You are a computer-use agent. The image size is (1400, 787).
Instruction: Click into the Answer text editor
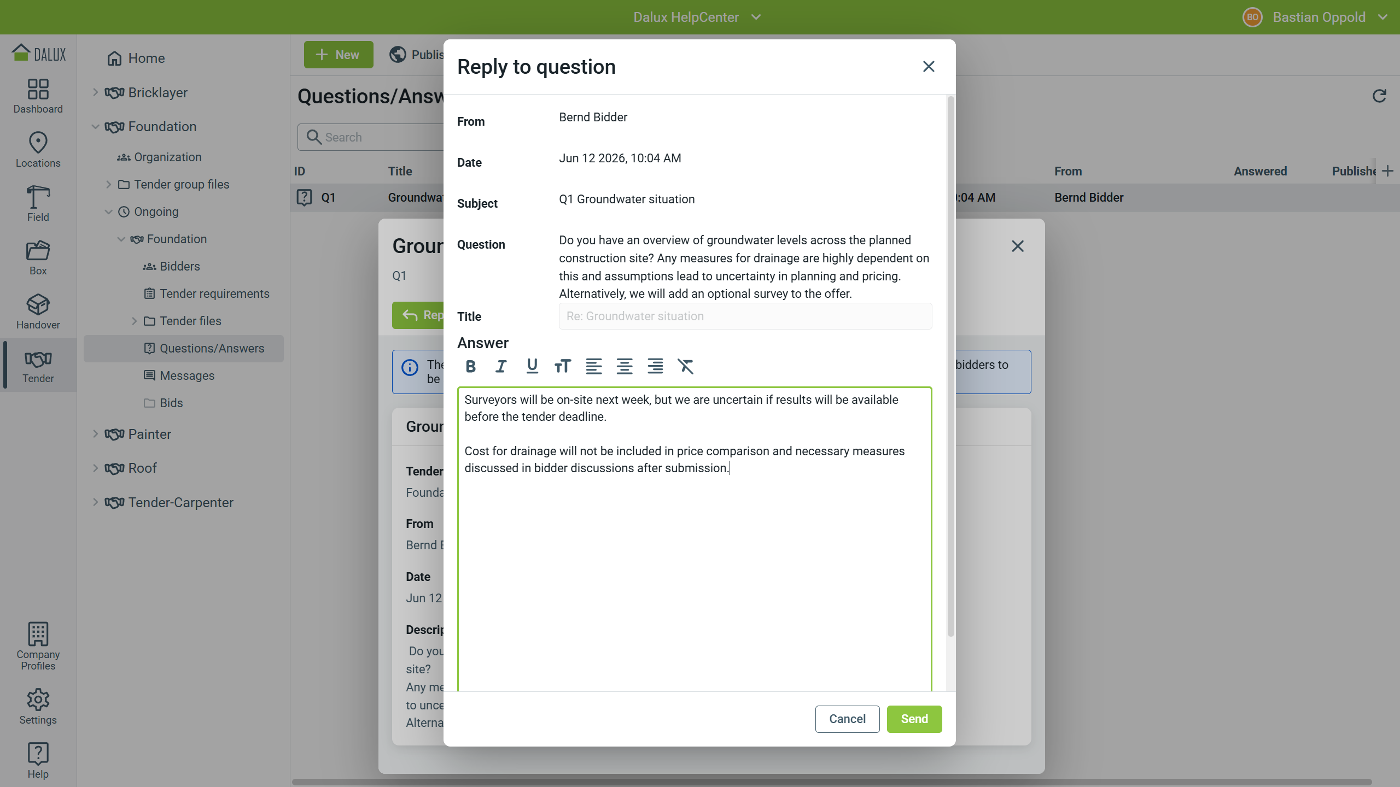[x=695, y=539]
